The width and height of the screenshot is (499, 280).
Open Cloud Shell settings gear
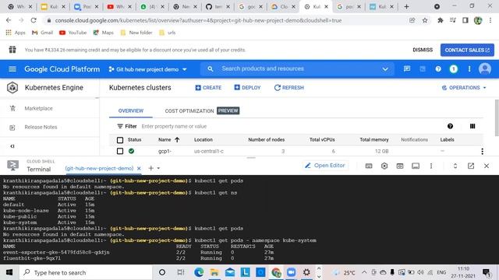(384, 166)
